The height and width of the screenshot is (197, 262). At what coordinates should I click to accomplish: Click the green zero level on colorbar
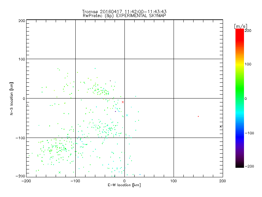(240, 98)
